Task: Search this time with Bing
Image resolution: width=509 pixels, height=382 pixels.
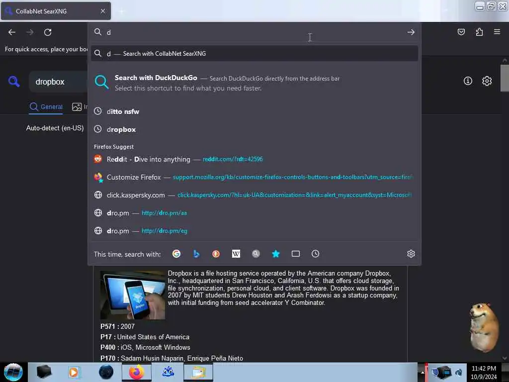Action: click(196, 254)
